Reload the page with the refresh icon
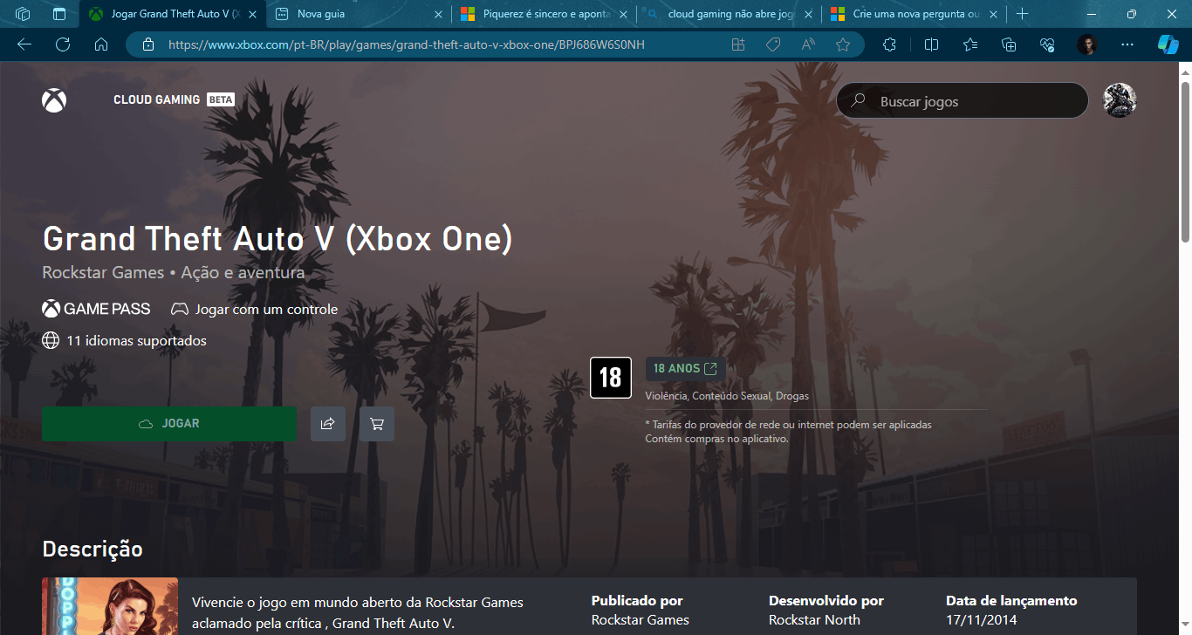 63,44
